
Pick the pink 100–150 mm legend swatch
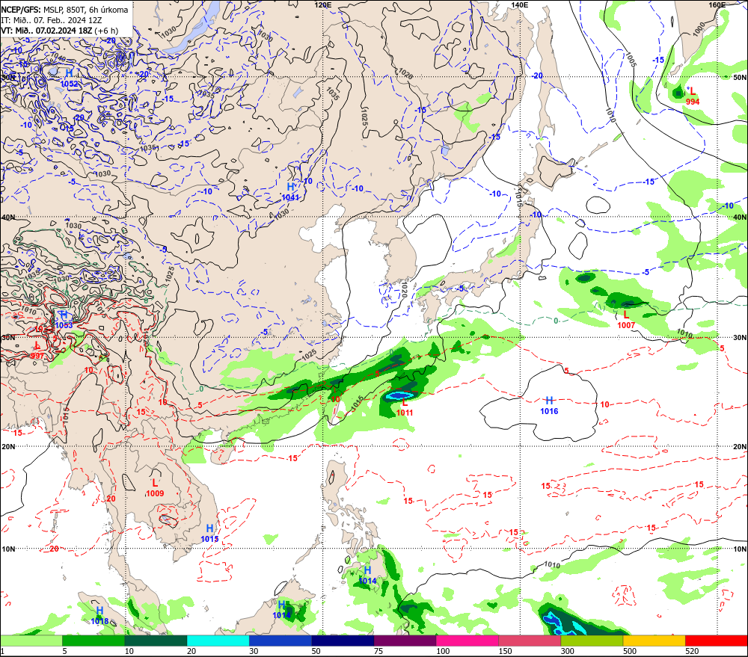point(467,641)
